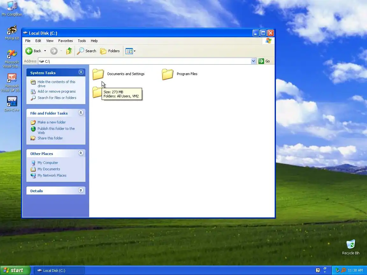Collapse the File and Folder Tasks panel
The height and width of the screenshot is (275, 367).
[x=81, y=113]
